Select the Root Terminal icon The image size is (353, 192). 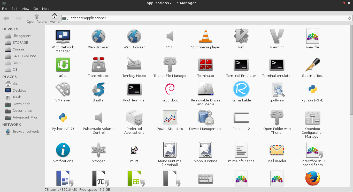pos(134,89)
